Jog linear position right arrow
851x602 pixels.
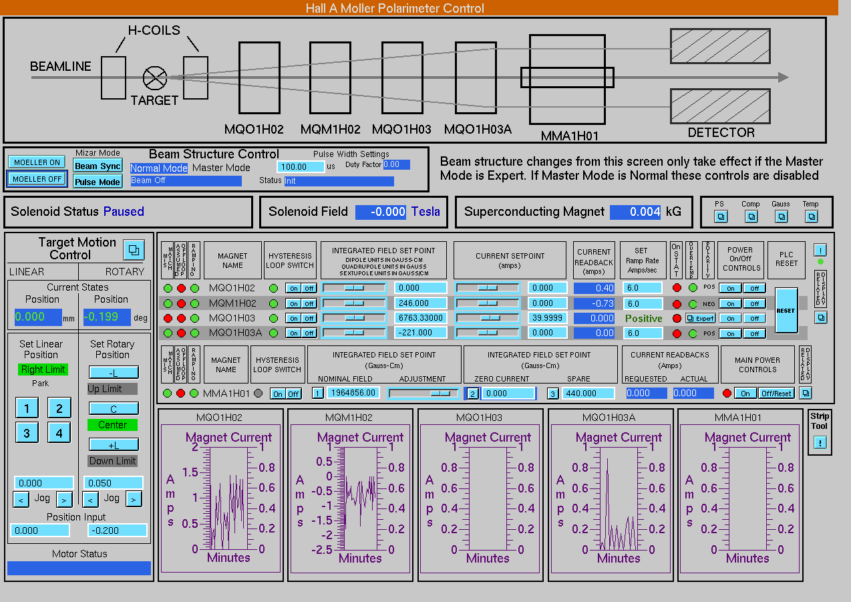pos(64,499)
